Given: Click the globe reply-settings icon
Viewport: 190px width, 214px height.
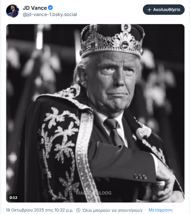Looking at the screenshot, I should point(78,210).
